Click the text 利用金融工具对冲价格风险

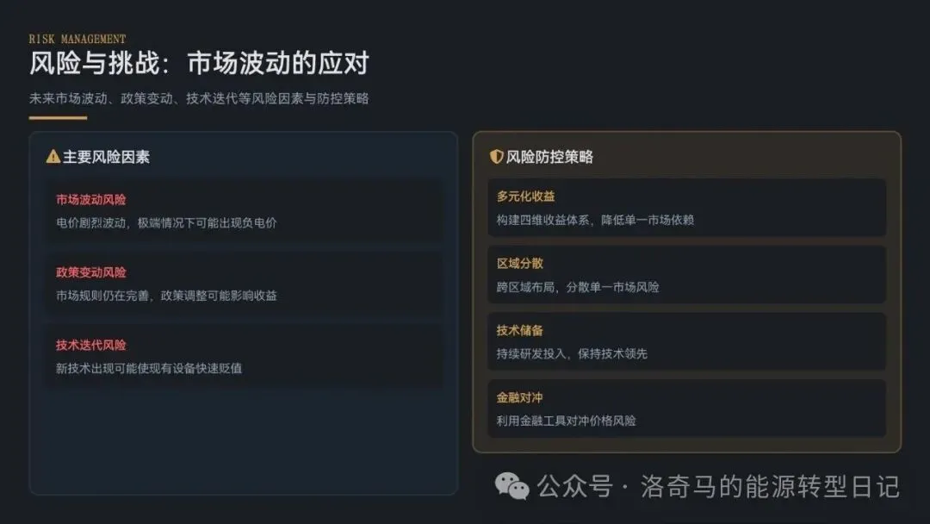coord(567,421)
